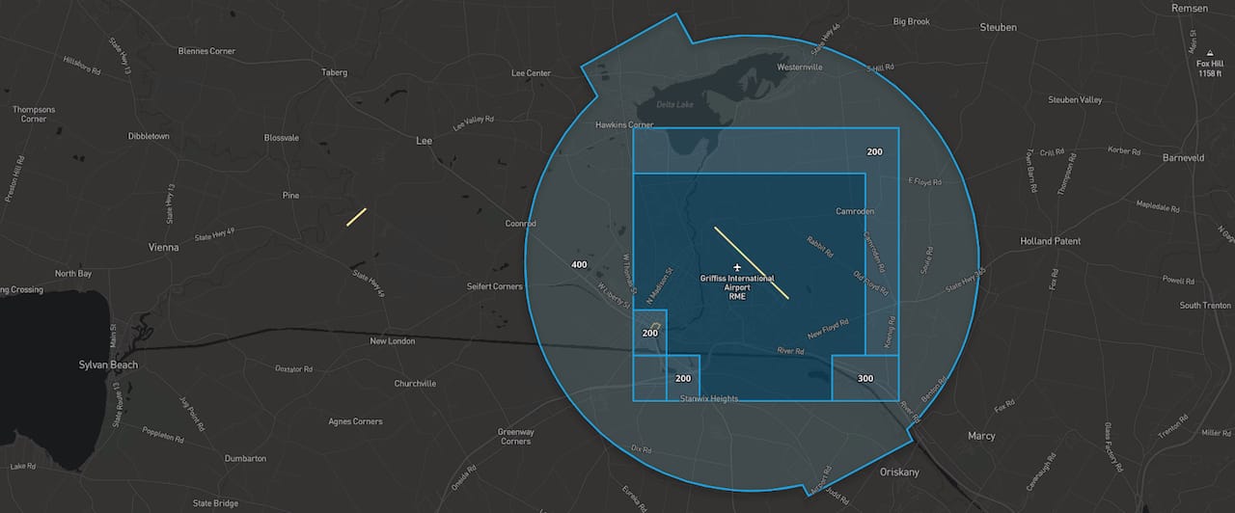Select the New Floyd Rd label
The image size is (1235, 513).
click(x=828, y=328)
